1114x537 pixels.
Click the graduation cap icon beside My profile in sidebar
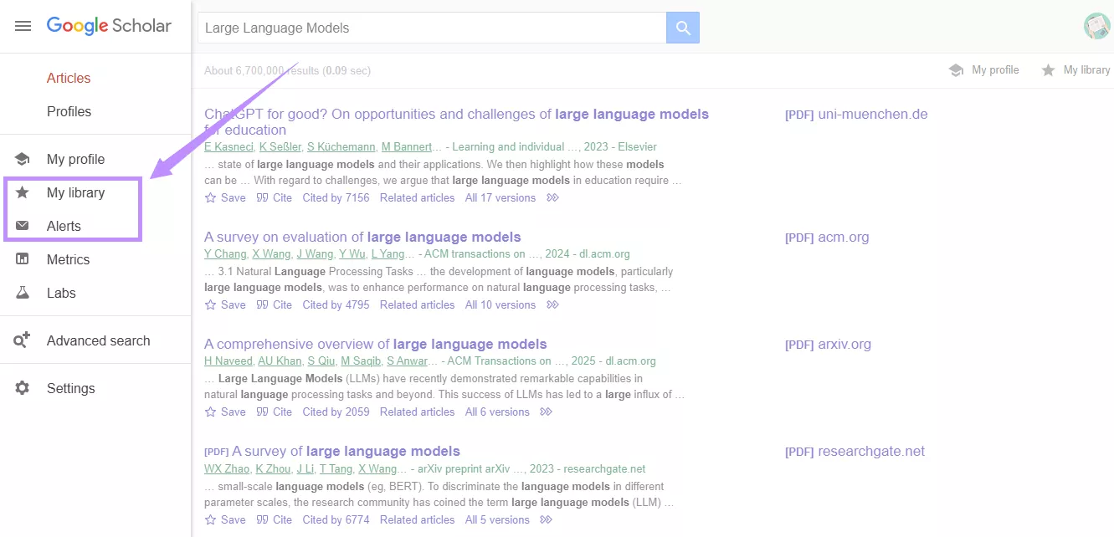click(x=23, y=159)
